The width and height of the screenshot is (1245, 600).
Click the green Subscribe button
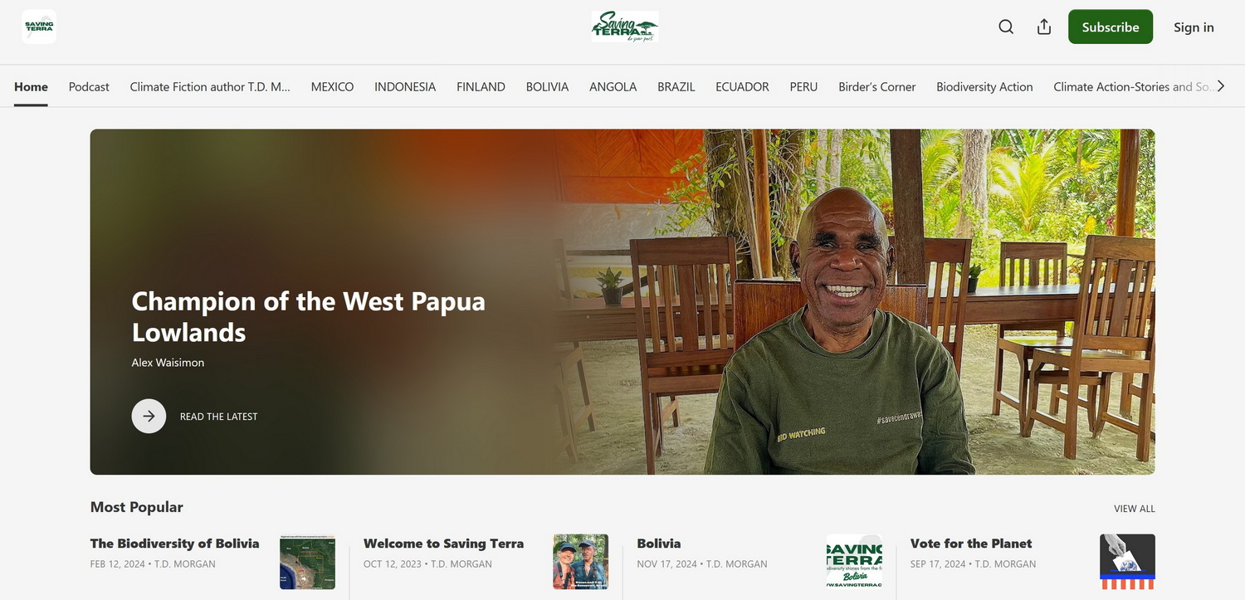click(1111, 27)
